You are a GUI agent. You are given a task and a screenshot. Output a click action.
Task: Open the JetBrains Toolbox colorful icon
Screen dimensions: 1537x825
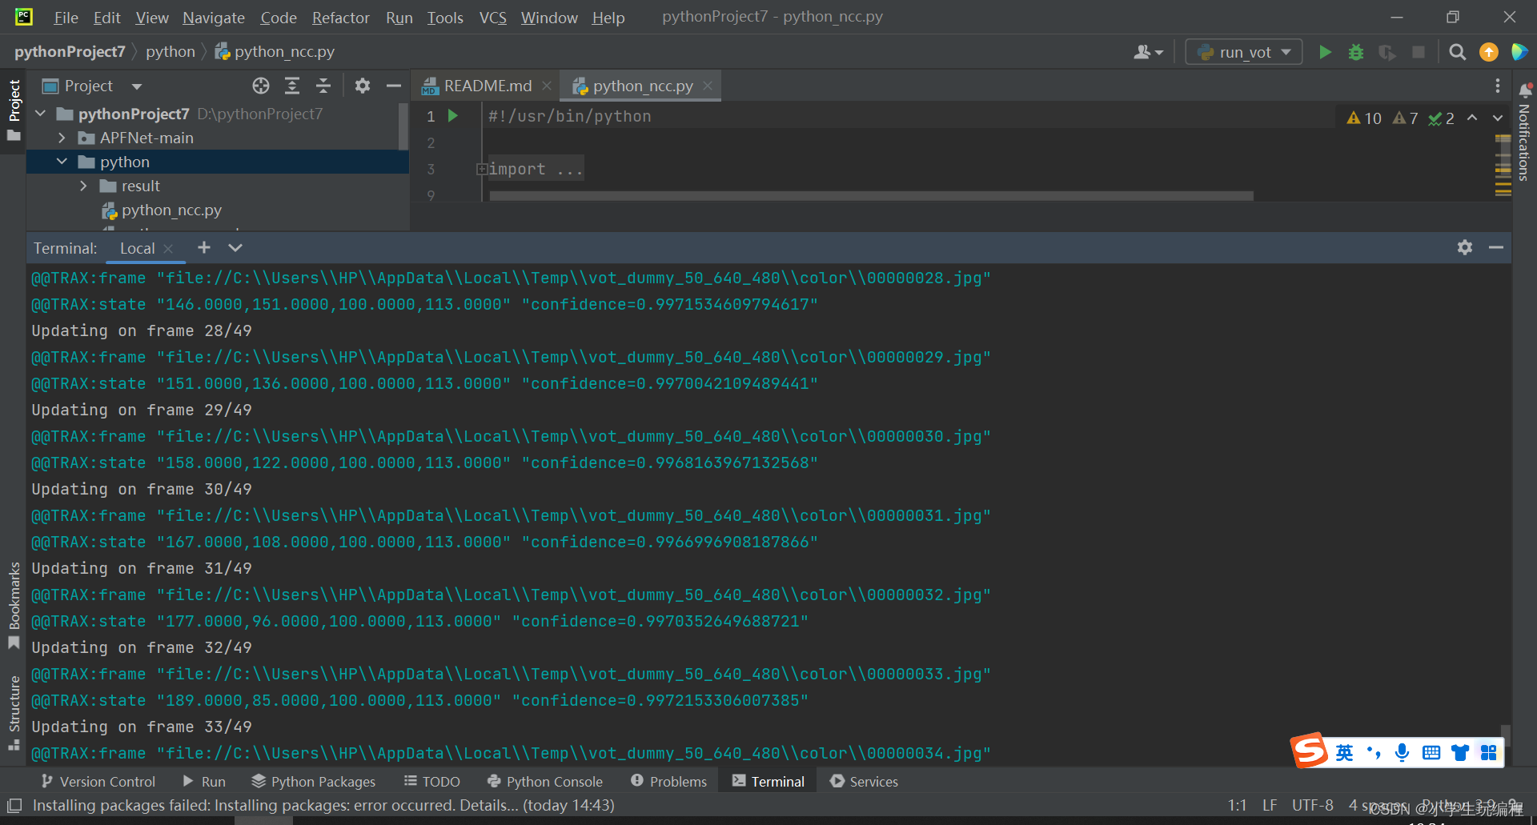1519,52
